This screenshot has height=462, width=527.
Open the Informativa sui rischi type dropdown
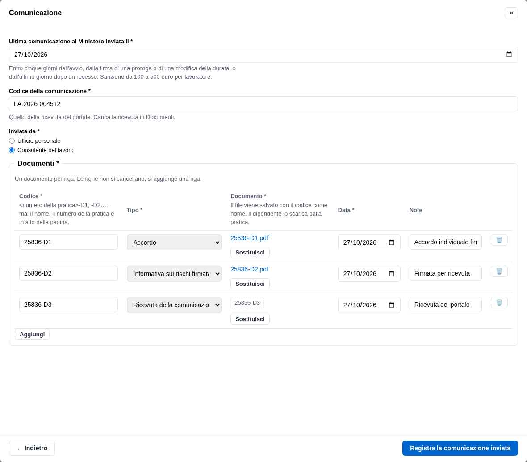coord(174,274)
